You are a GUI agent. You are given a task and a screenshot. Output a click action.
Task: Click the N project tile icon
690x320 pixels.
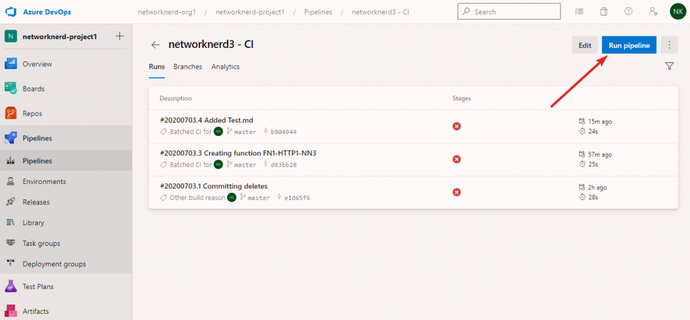click(x=11, y=36)
